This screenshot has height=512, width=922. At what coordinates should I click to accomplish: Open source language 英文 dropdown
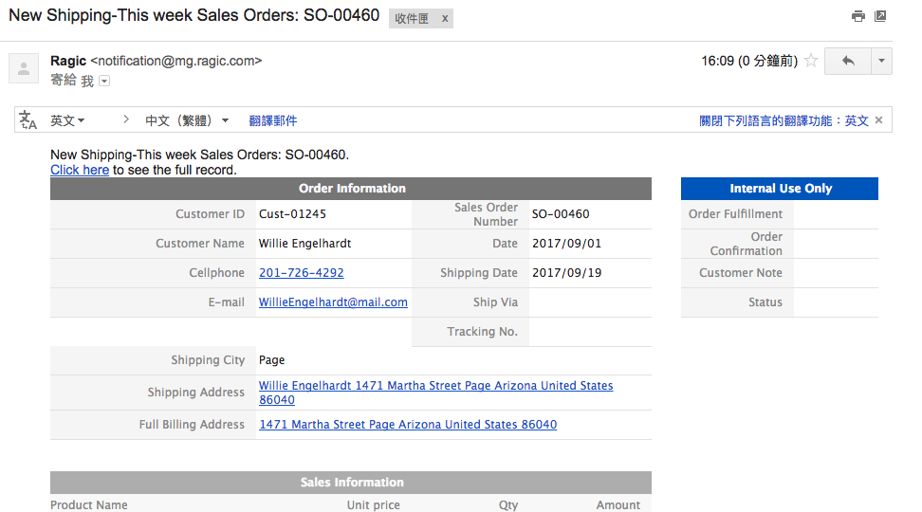(x=67, y=120)
